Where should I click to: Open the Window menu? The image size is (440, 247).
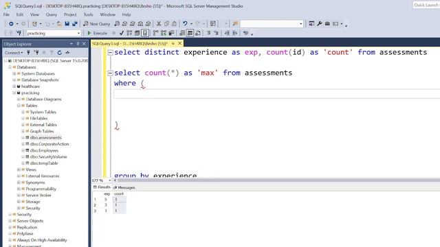point(107,14)
